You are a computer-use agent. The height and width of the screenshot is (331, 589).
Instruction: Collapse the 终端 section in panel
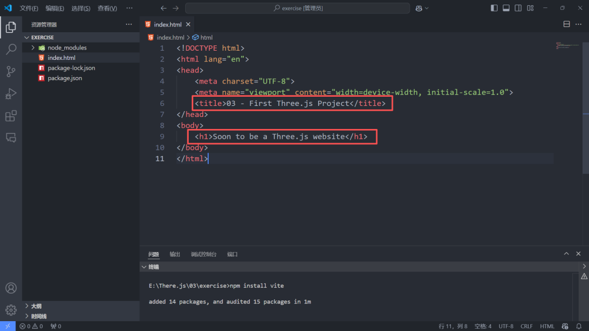144,267
